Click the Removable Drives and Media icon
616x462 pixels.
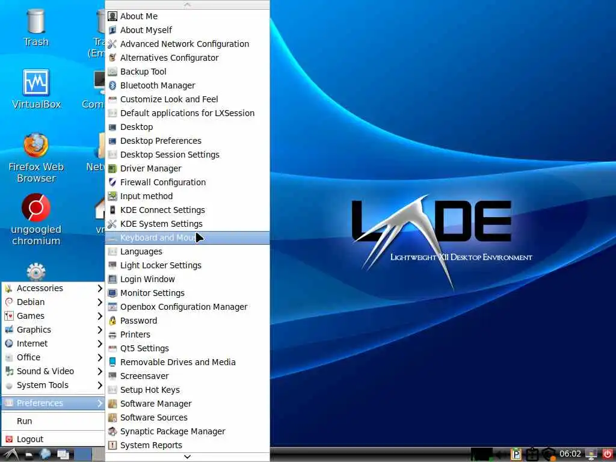(x=112, y=362)
